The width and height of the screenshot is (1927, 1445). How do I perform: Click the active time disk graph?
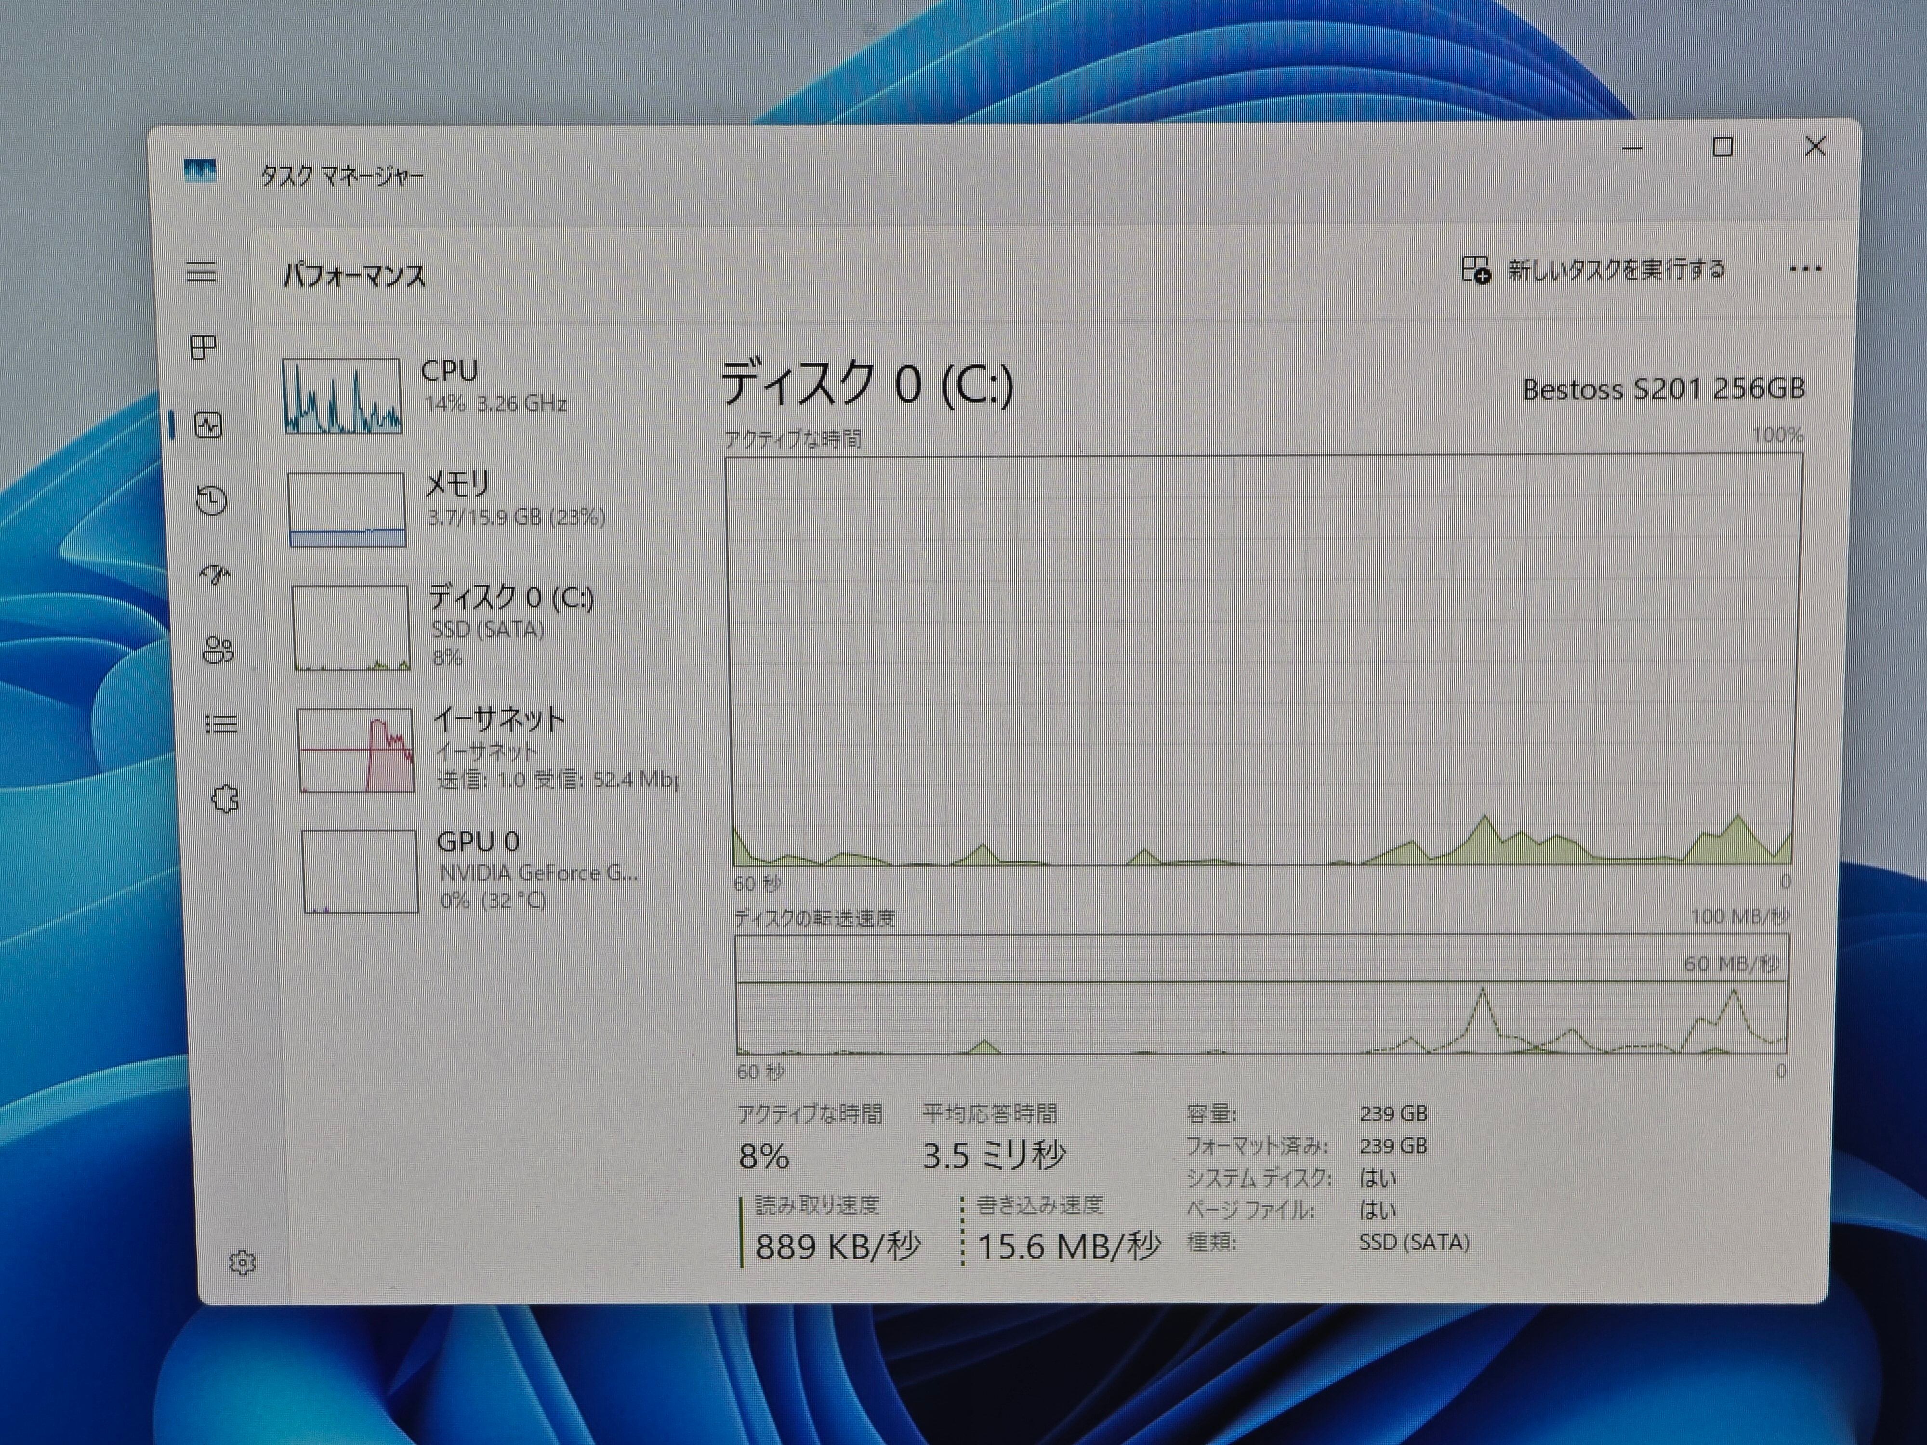1263,660
